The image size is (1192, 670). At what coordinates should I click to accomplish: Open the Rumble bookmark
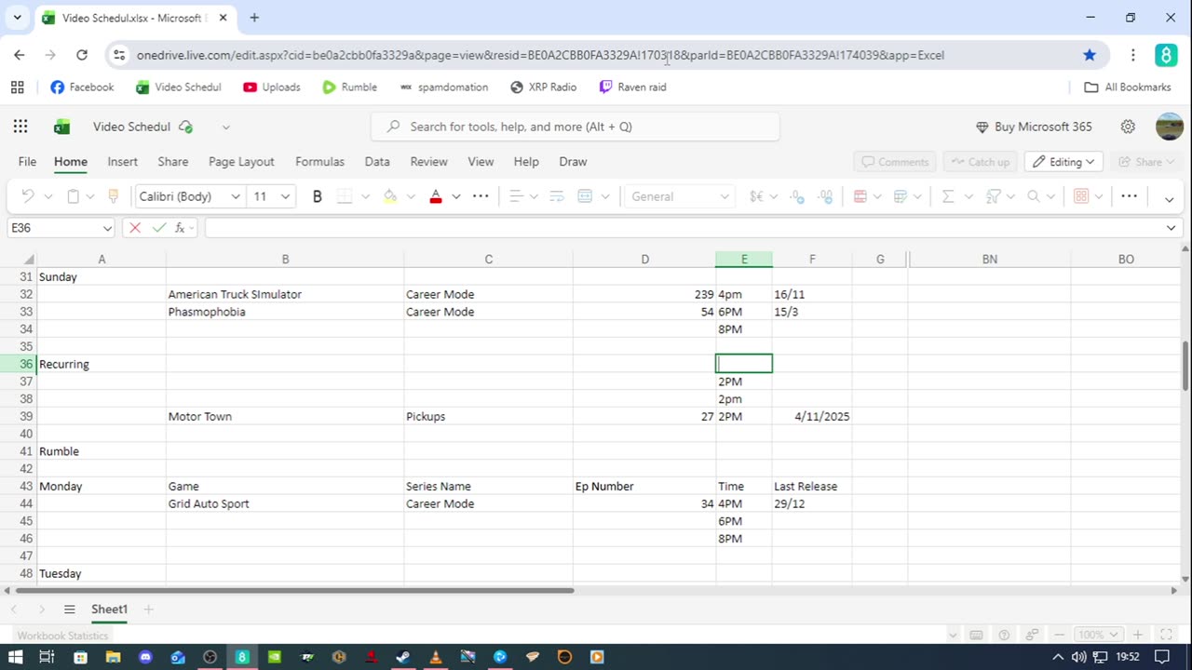tap(349, 87)
